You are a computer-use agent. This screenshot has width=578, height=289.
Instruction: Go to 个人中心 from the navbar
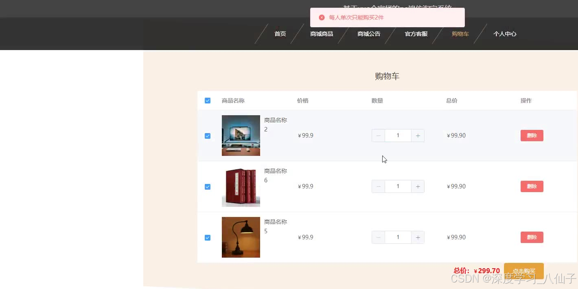coord(505,34)
